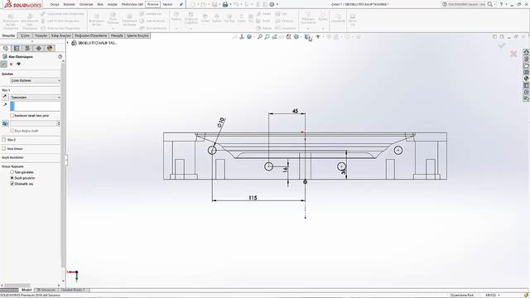Click the horizontal scrollbar under property panel
Viewport: 530px width, 298px height.
click(x=17, y=286)
